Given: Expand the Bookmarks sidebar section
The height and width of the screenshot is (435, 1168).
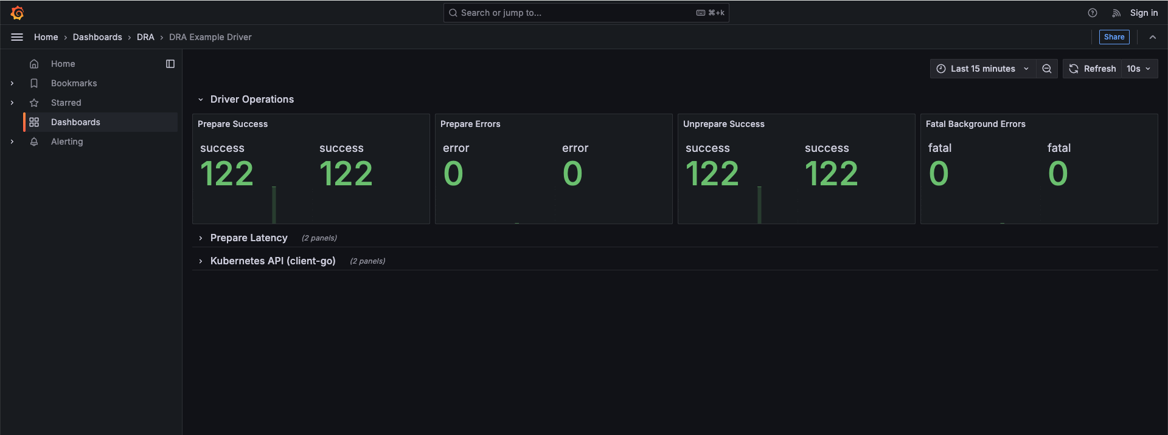Looking at the screenshot, I should pos(12,83).
